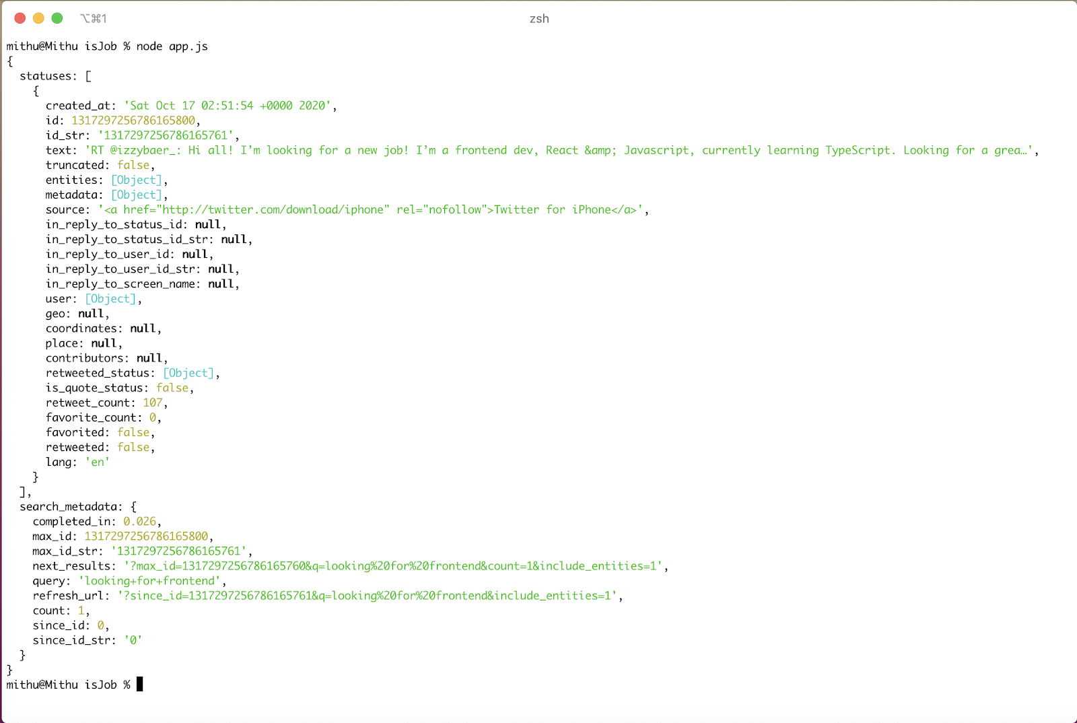The width and height of the screenshot is (1077, 723).
Task: Click the created_at date 'Sat Oct 17 02:51:54 +0000 2020'
Action: 228,106
